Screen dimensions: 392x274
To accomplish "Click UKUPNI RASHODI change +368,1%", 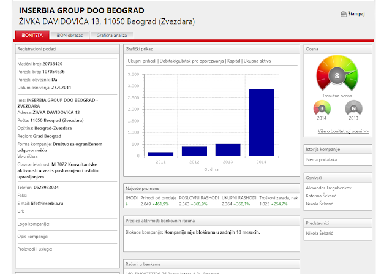I will pyautogui.click(x=241, y=204).
